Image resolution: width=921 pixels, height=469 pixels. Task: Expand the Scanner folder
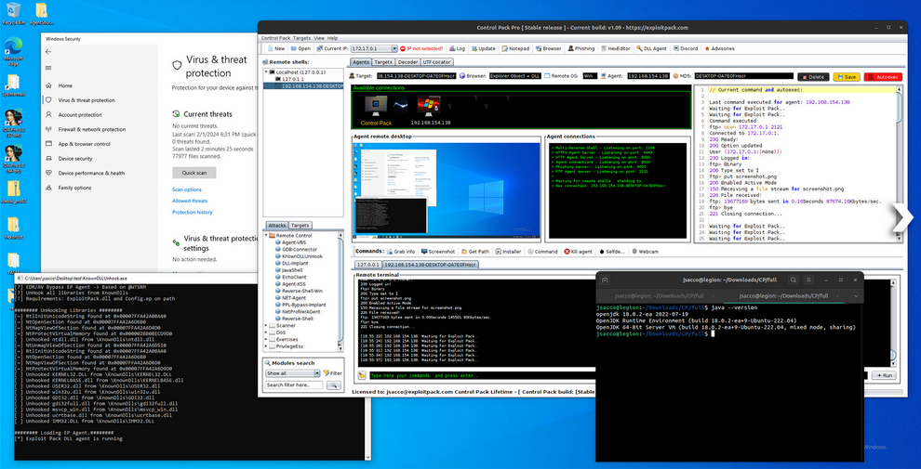click(x=266, y=325)
